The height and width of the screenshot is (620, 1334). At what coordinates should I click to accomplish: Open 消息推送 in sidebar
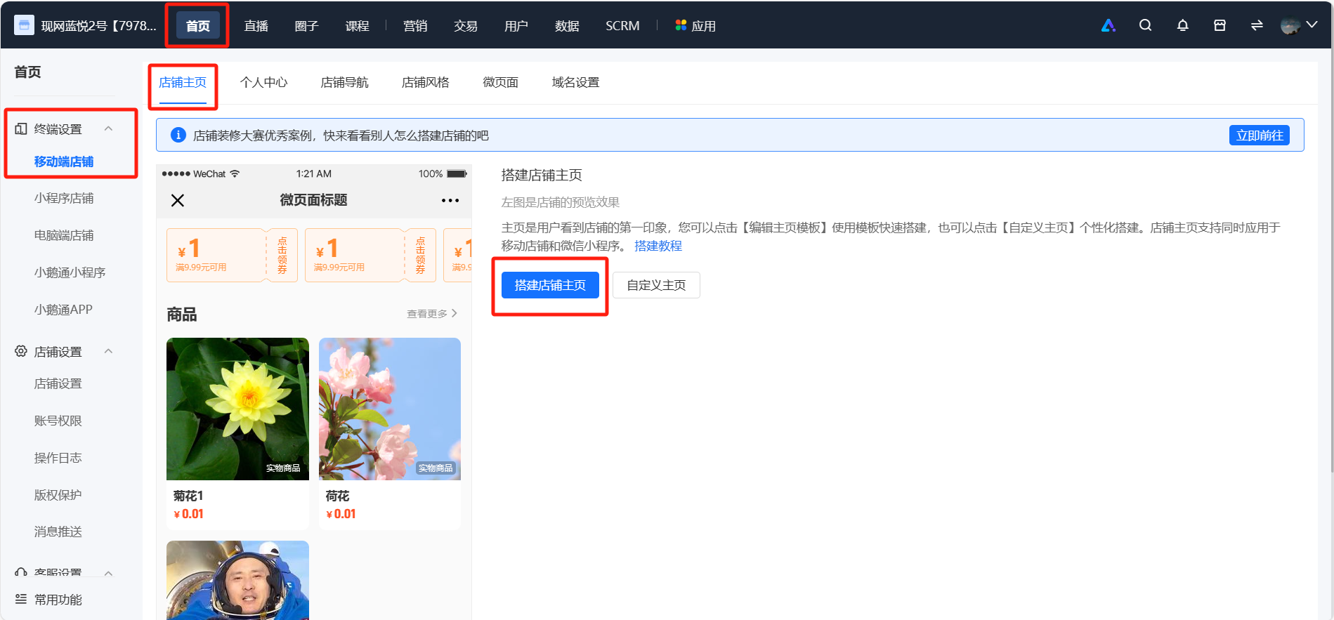pyautogui.click(x=58, y=532)
